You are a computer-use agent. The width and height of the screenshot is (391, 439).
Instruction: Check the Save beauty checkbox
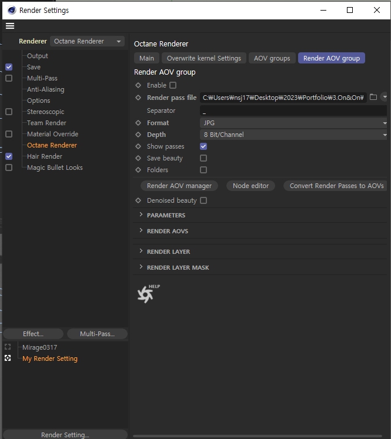click(203, 158)
